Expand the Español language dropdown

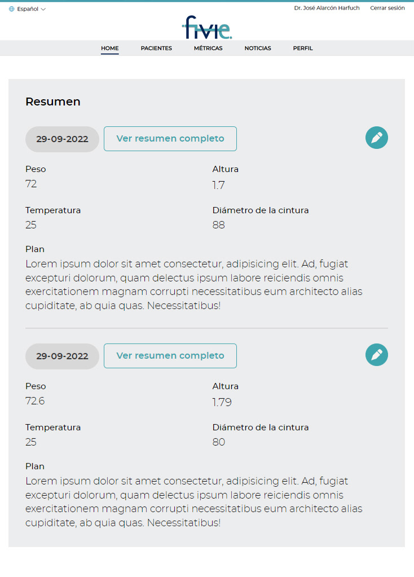(x=27, y=9)
